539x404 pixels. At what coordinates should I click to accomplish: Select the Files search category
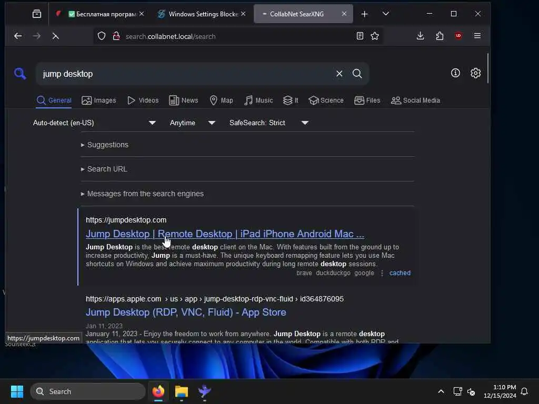coord(367,100)
